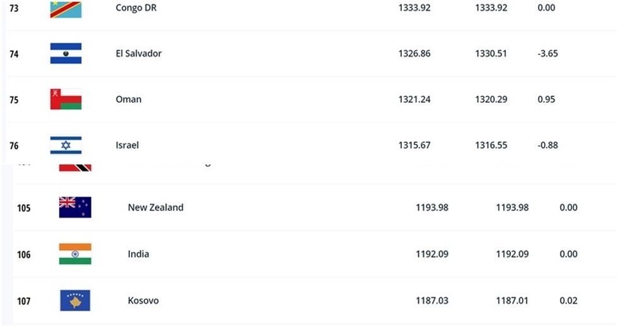
Task: Click Israel's points change -0.88
Action: 548,145
